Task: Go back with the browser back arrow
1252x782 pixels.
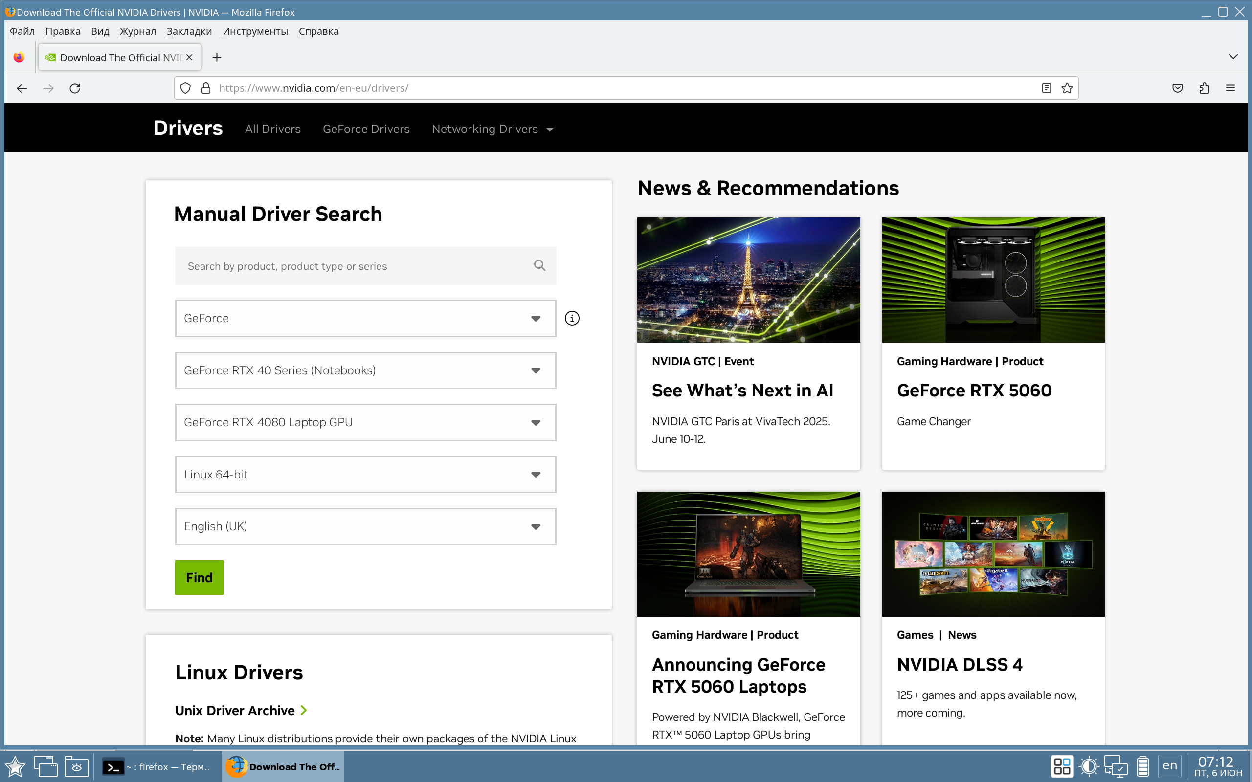Action: tap(22, 88)
